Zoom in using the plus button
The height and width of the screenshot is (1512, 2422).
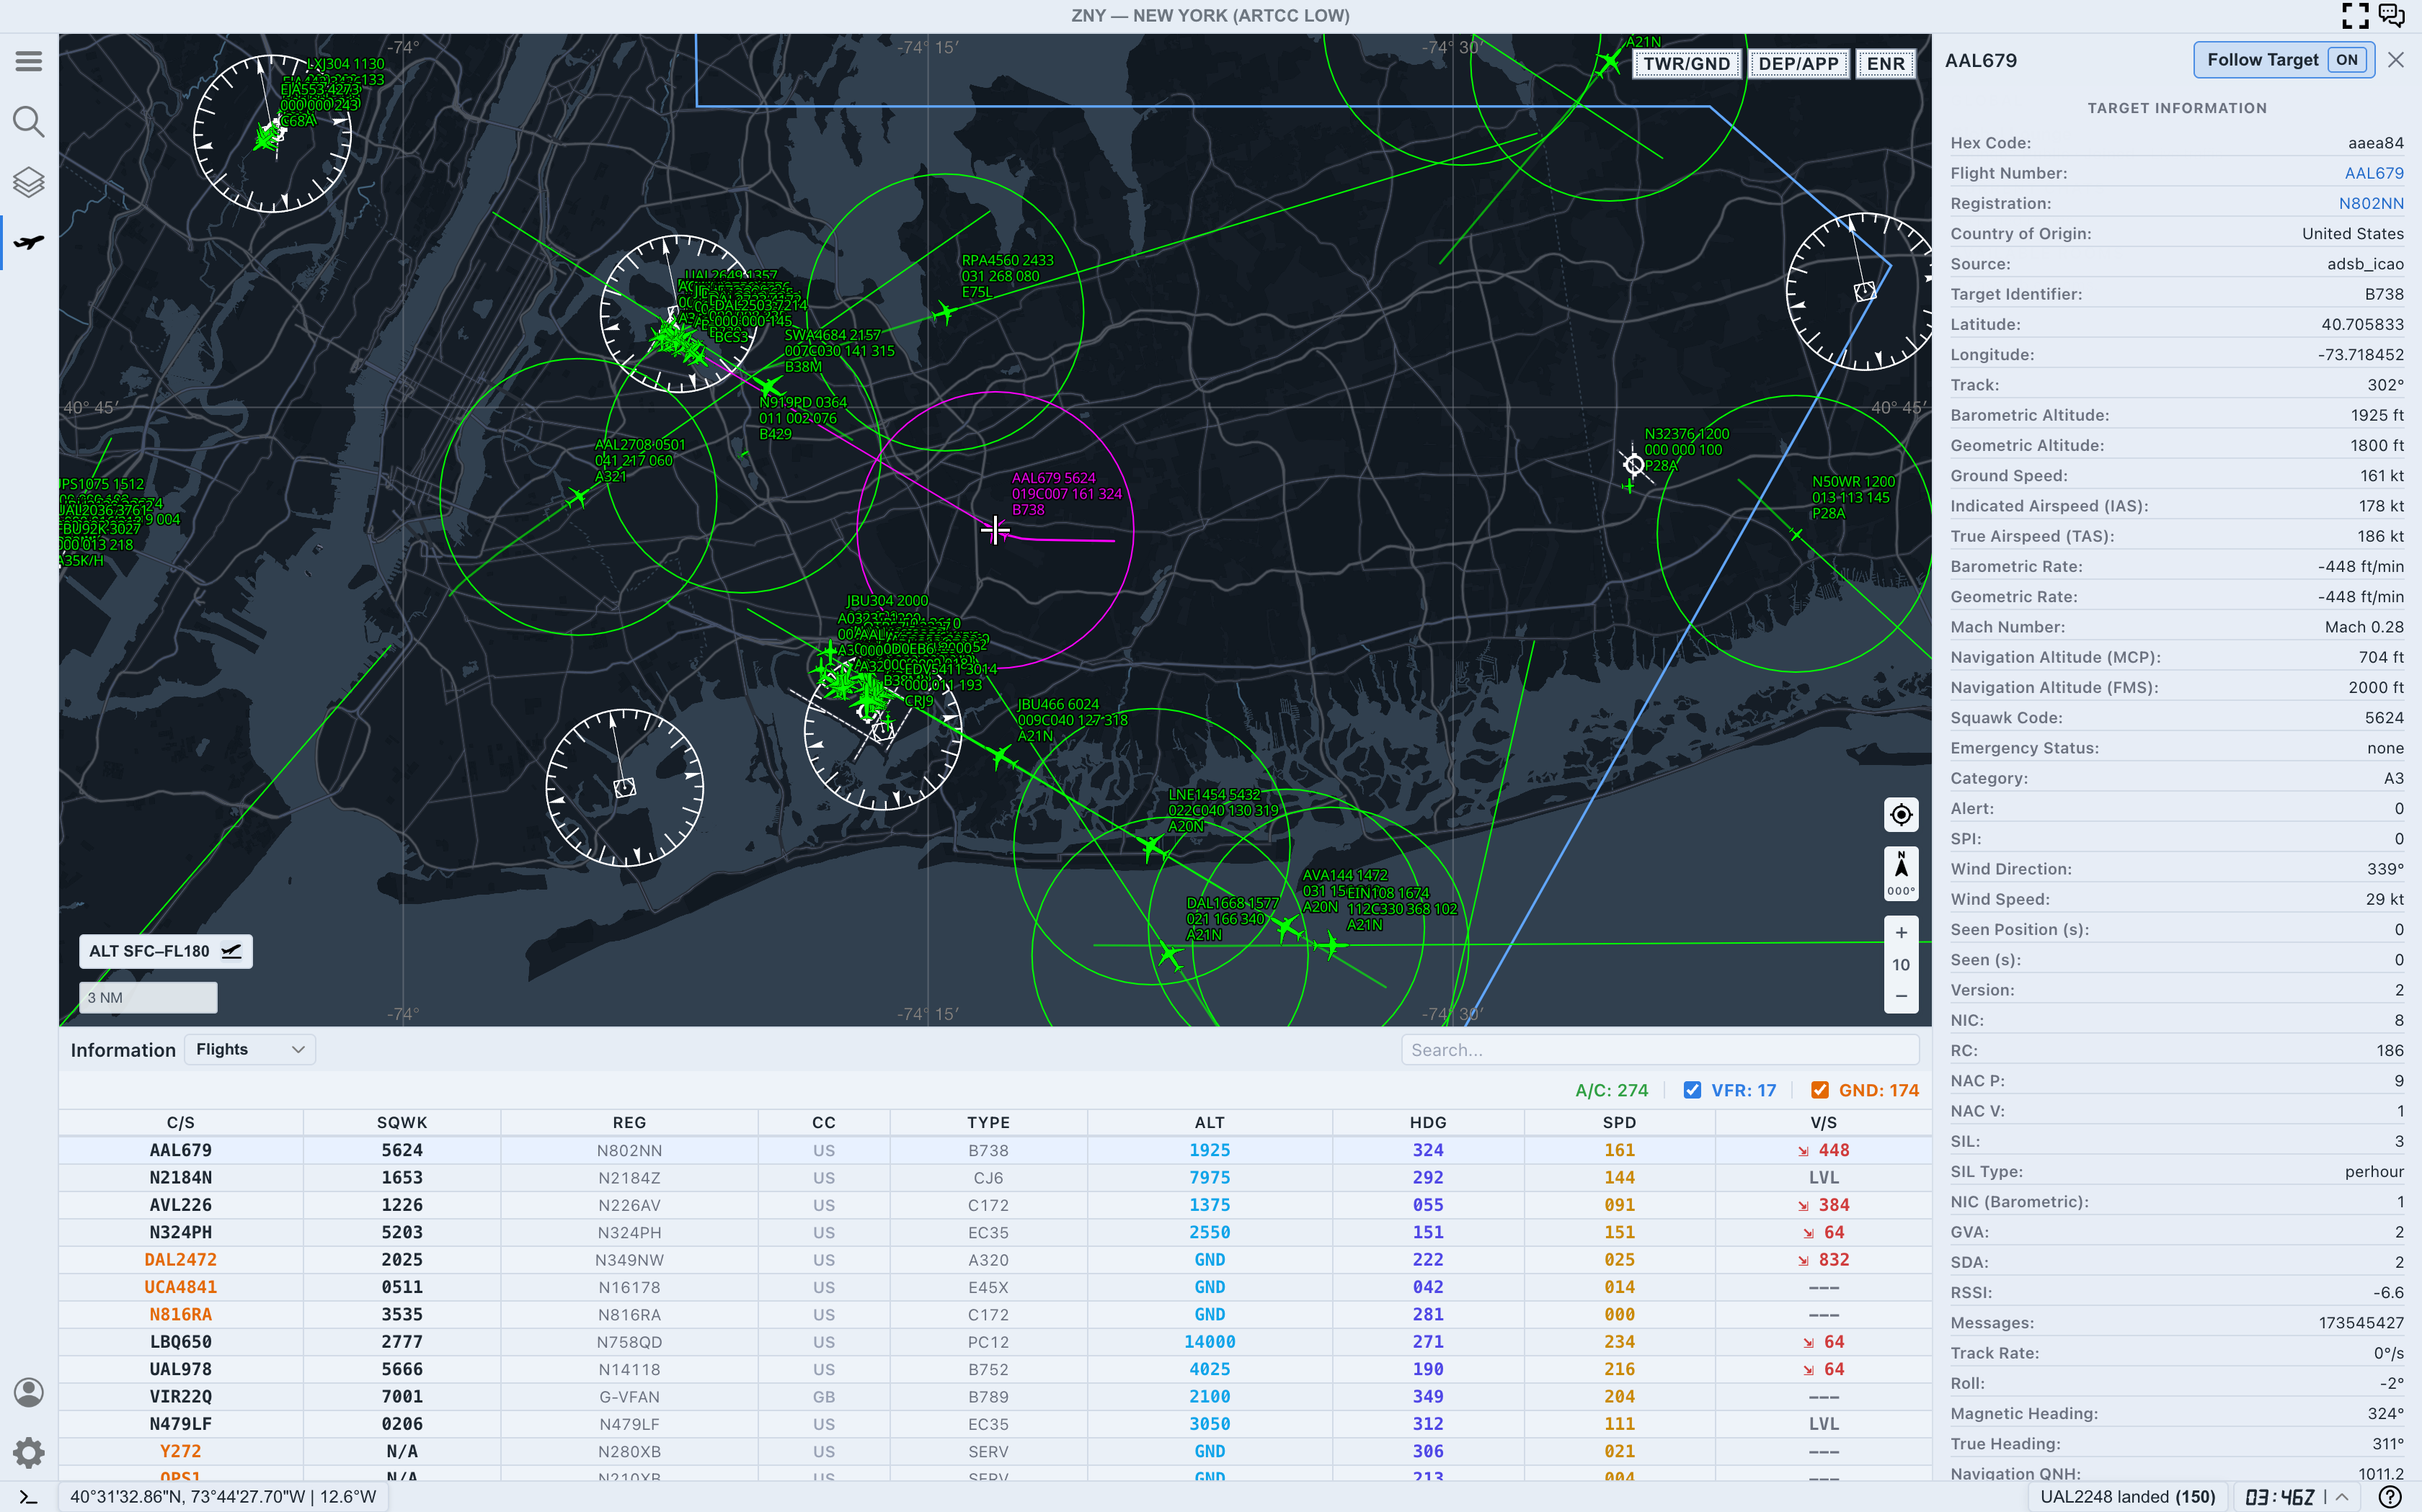pyautogui.click(x=1901, y=933)
